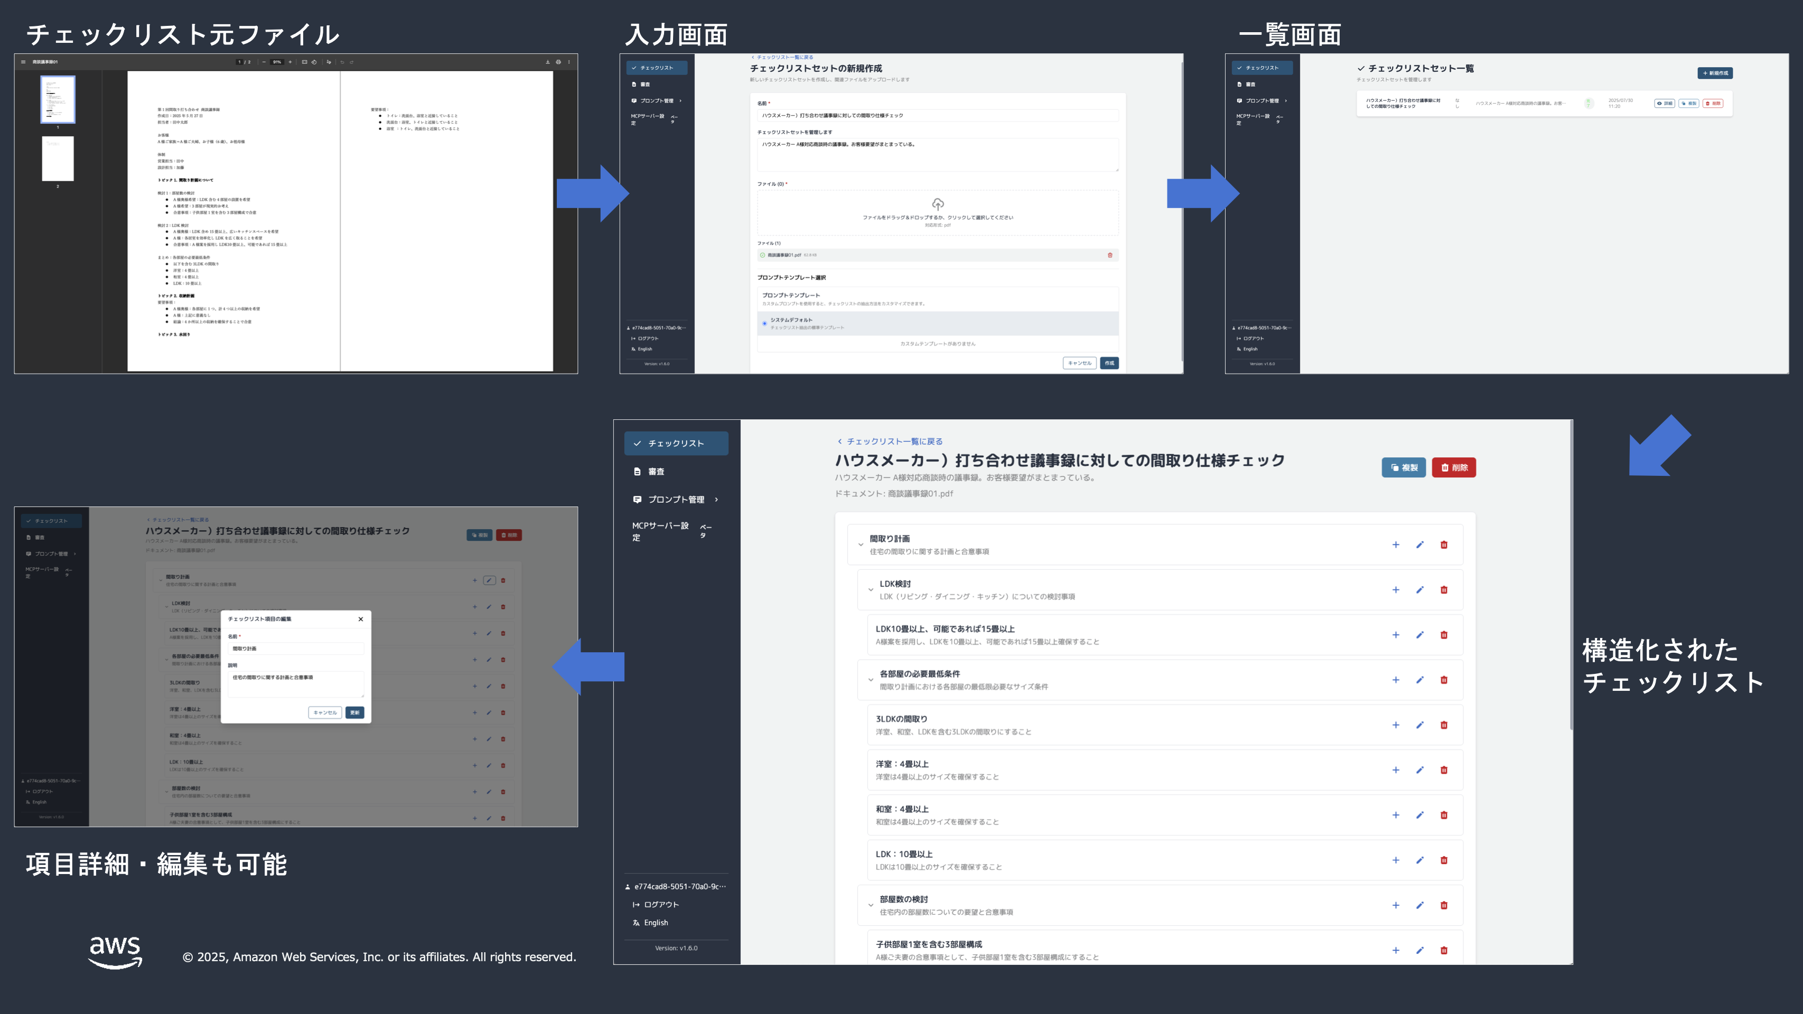The height and width of the screenshot is (1014, 1803).
Task: Click the 更新 button in the edit dialog
Action: coord(355,712)
